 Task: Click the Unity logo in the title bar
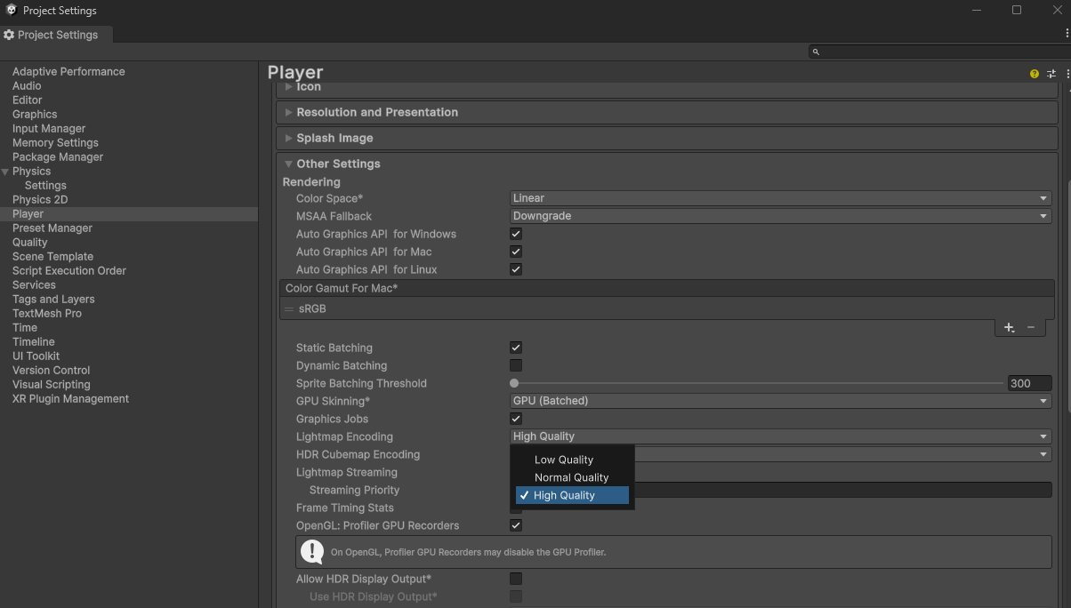(x=11, y=10)
